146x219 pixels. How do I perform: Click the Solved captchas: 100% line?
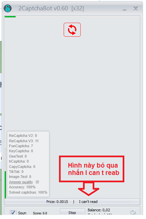(28, 192)
